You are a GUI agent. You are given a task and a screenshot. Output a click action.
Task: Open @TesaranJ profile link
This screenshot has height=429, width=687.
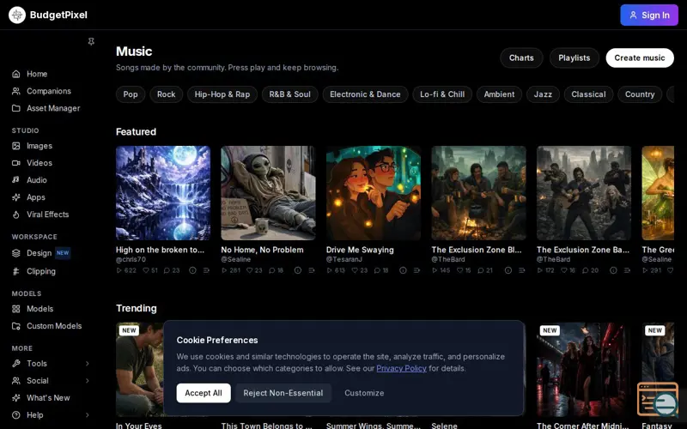pyautogui.click(x=344, y=260)
